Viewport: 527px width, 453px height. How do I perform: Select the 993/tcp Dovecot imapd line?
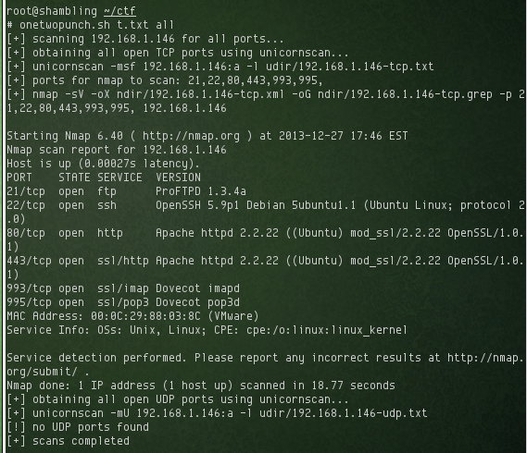[x=123, y=288]
